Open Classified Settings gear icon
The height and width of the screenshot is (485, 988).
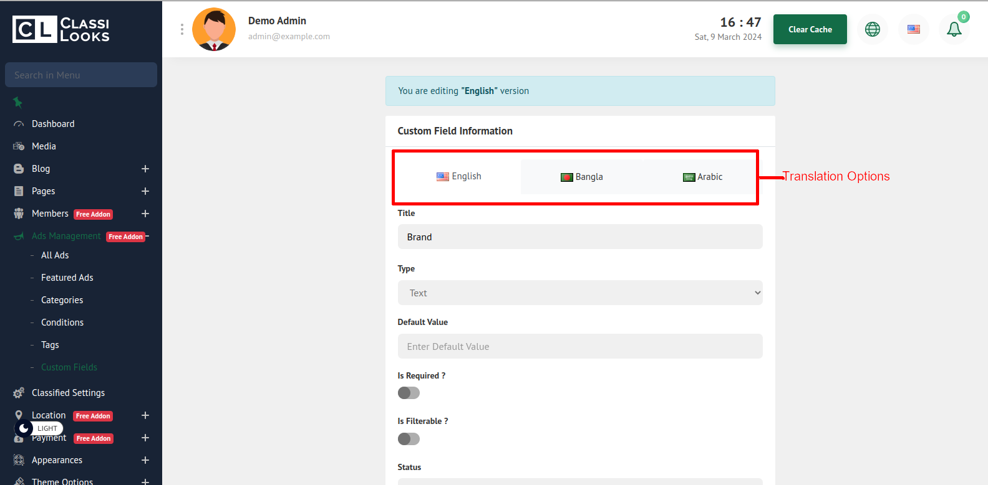click(19, 393)
